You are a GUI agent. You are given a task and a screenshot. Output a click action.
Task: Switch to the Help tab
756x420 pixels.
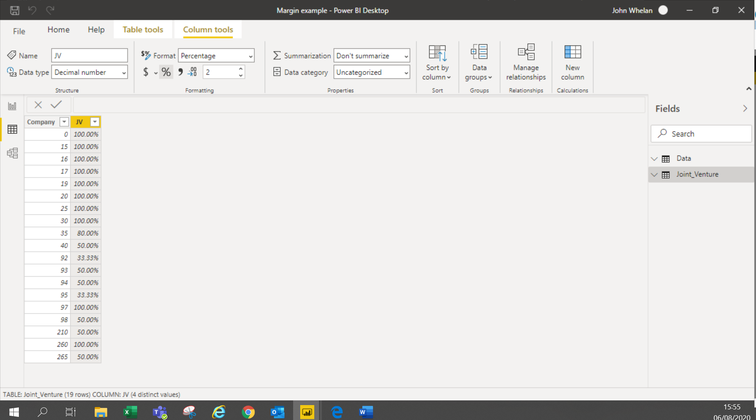coord(96,29)
